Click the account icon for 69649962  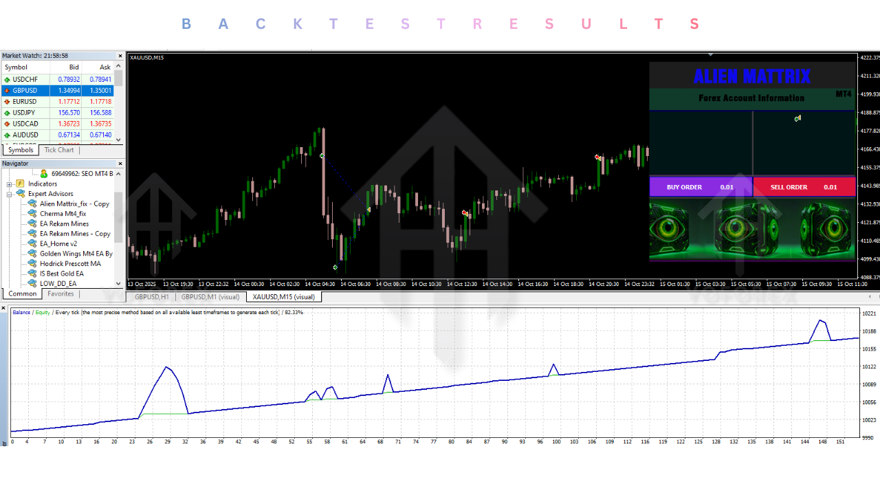click(44, 174)
